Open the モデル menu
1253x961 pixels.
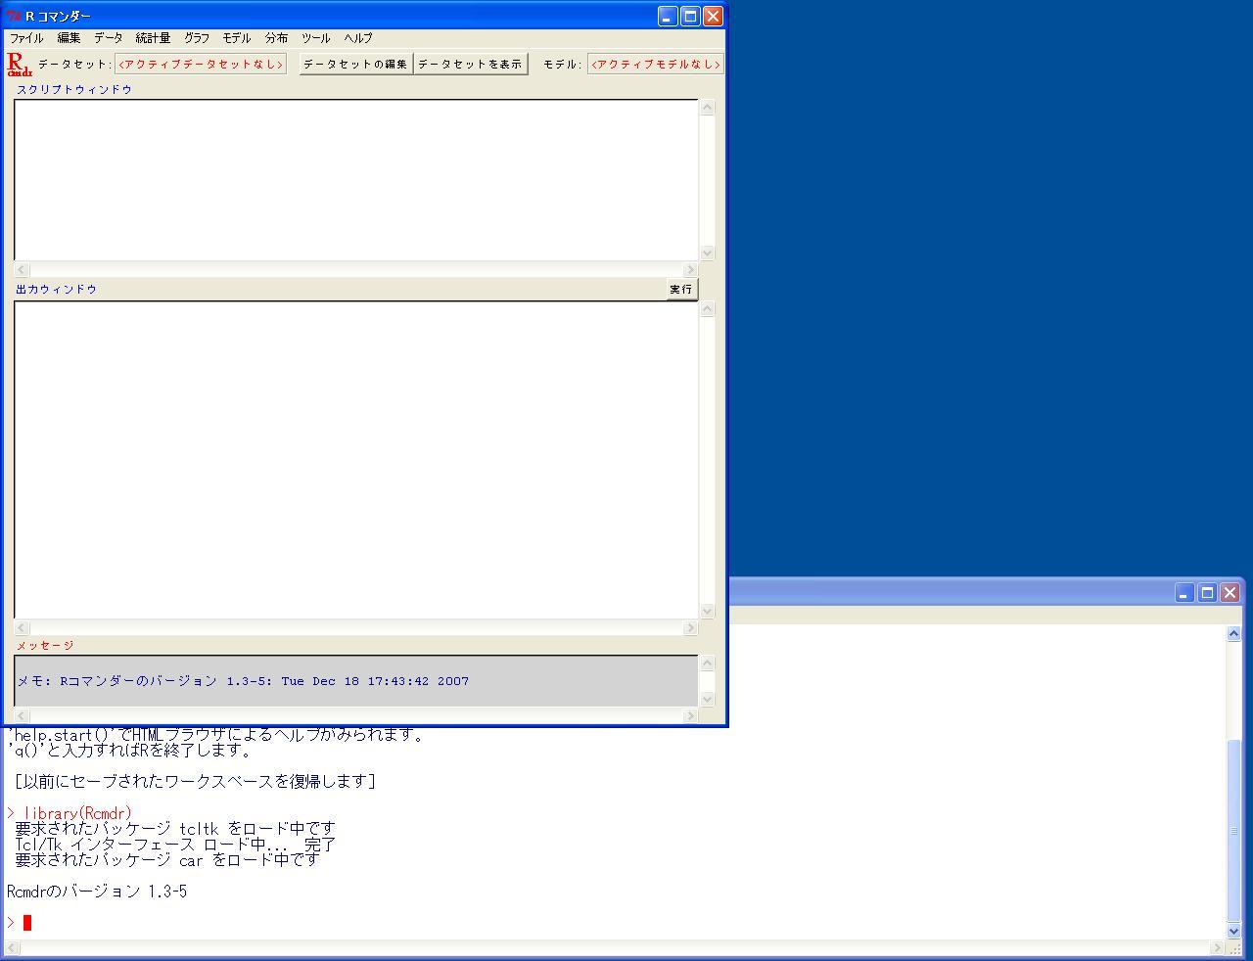(237, 38)
